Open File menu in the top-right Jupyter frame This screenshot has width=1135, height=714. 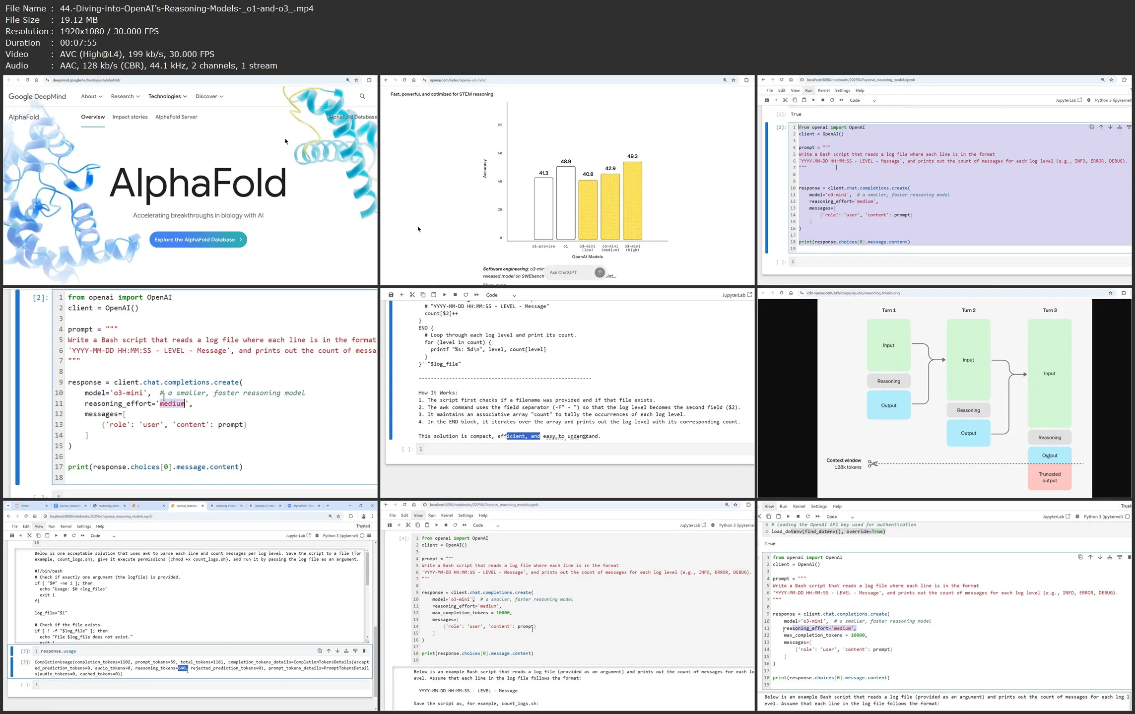click(769, 90)
